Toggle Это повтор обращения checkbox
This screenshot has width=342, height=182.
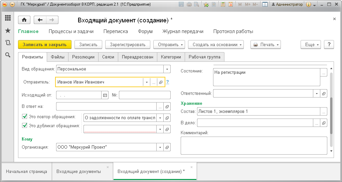pos(25,117)
